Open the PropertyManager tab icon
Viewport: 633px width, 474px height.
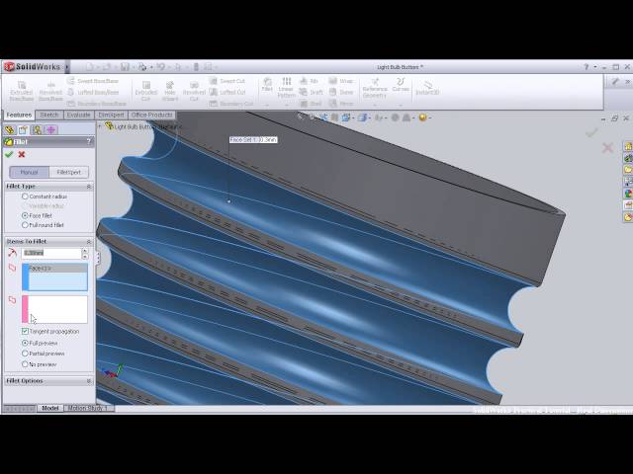23,129
